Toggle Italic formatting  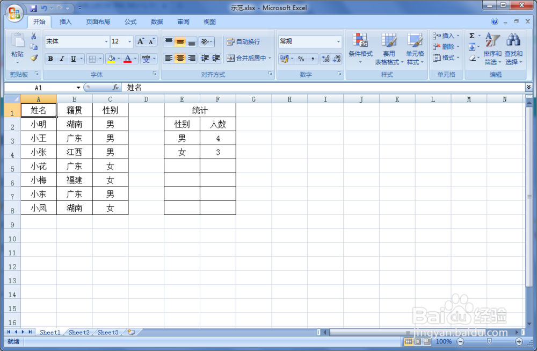62,59
